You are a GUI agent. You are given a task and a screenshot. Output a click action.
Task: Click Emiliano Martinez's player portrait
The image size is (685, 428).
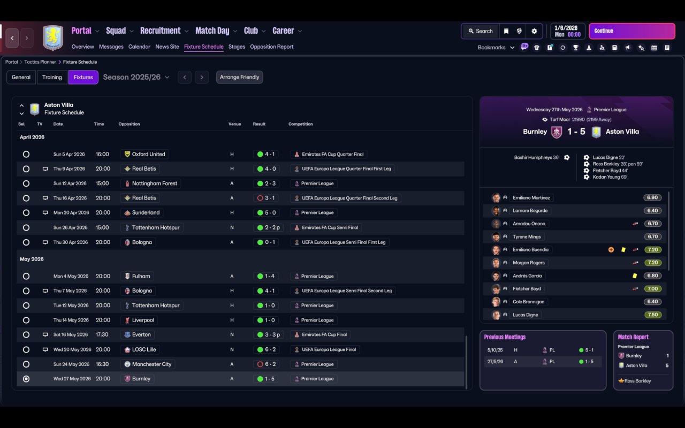pos(496,198)
